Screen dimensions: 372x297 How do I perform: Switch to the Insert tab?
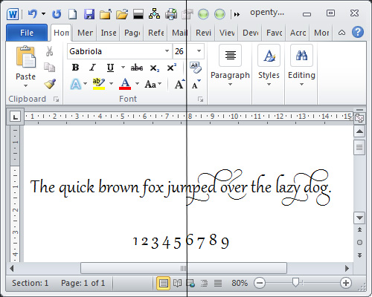click(109, 33)
